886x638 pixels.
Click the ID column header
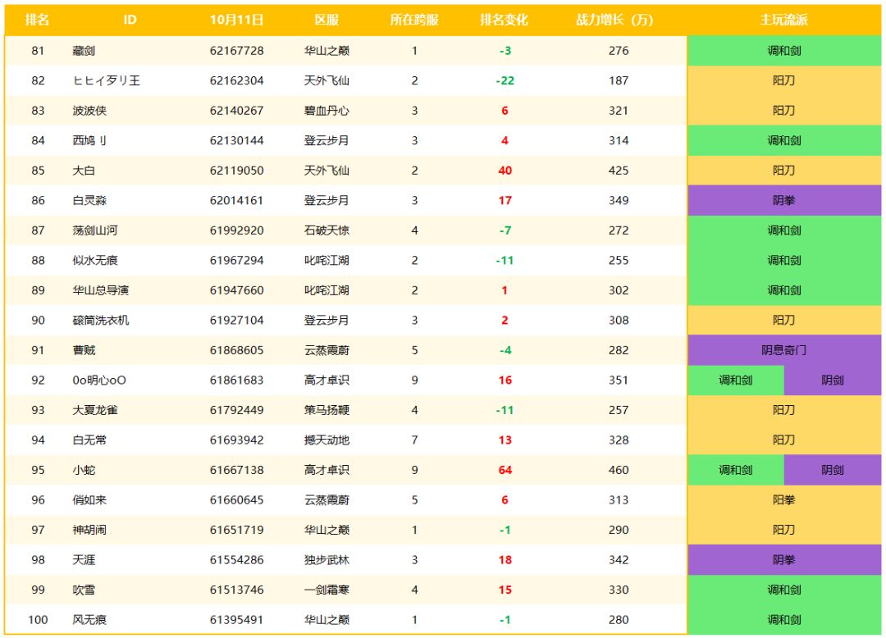coord(130,20)
